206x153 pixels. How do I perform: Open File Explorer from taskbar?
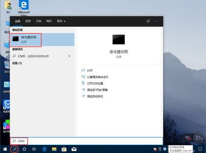coord(54,149)
